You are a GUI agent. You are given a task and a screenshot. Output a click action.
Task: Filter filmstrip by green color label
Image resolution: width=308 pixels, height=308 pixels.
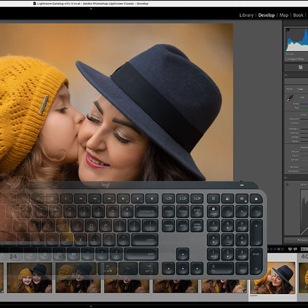[x=268, y=249]
